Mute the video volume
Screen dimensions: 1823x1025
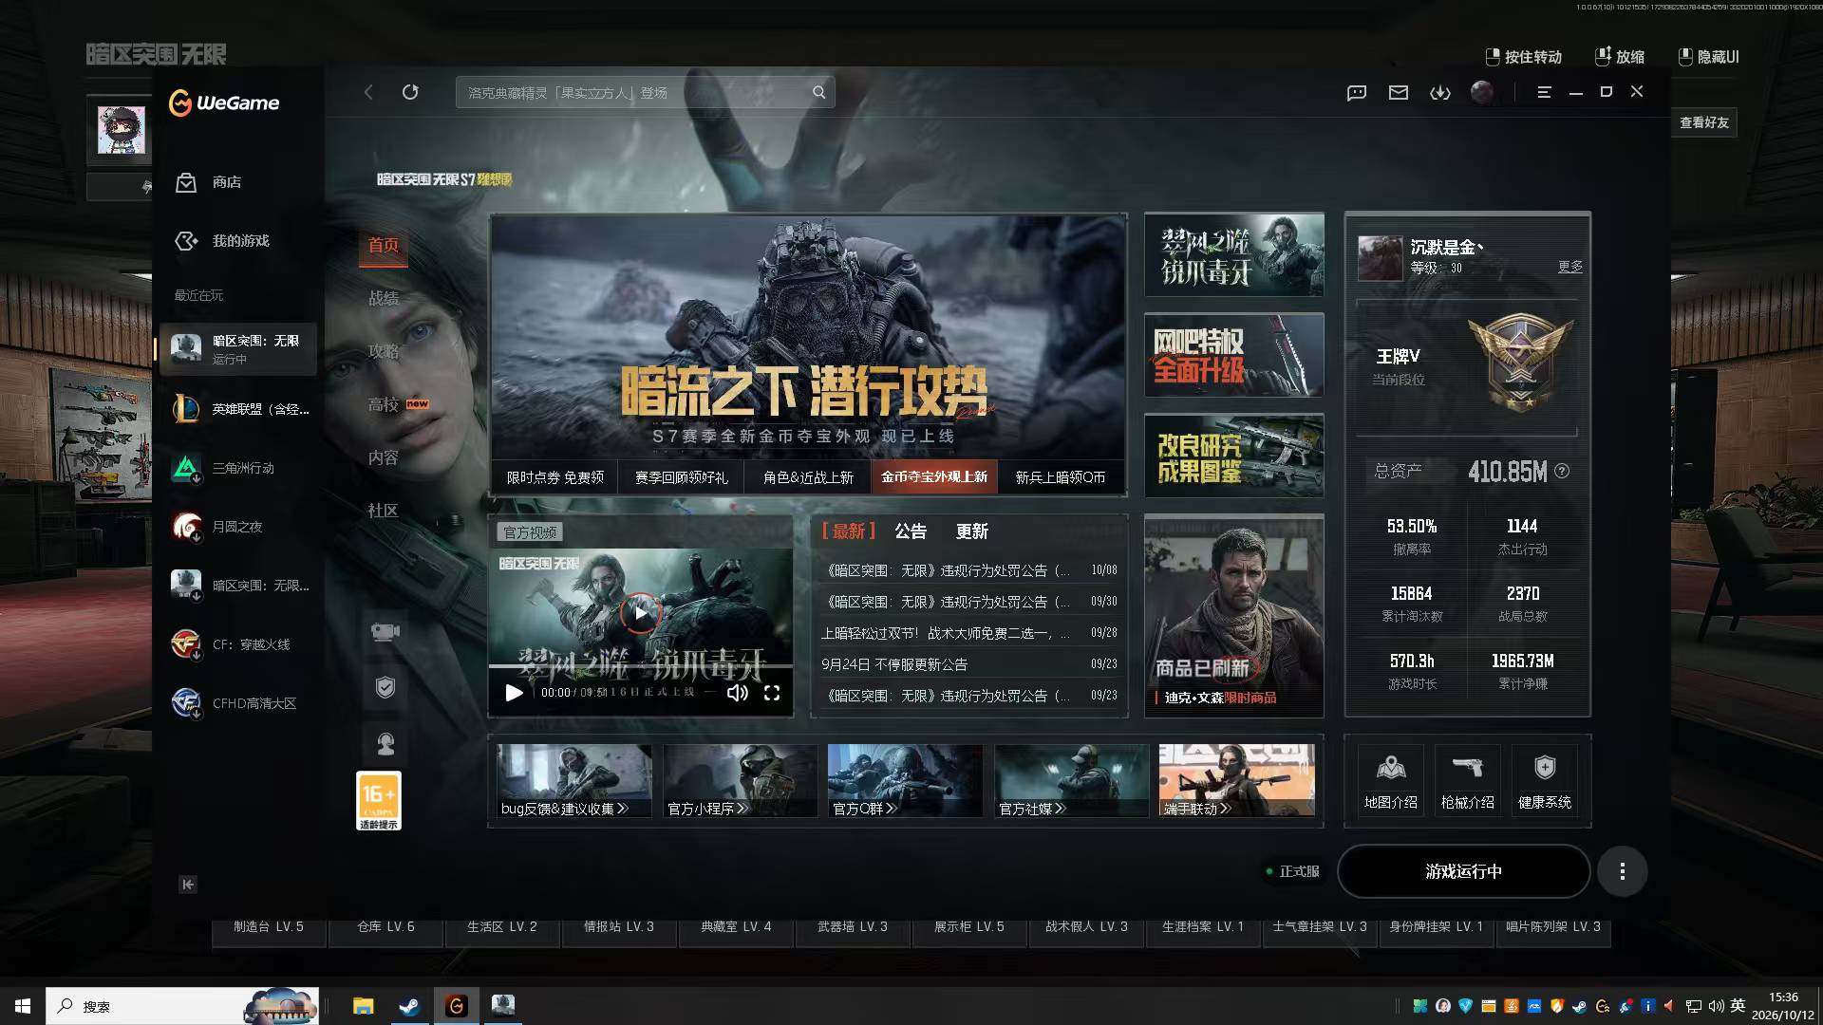pyautogui.click(x=737, y=693)
